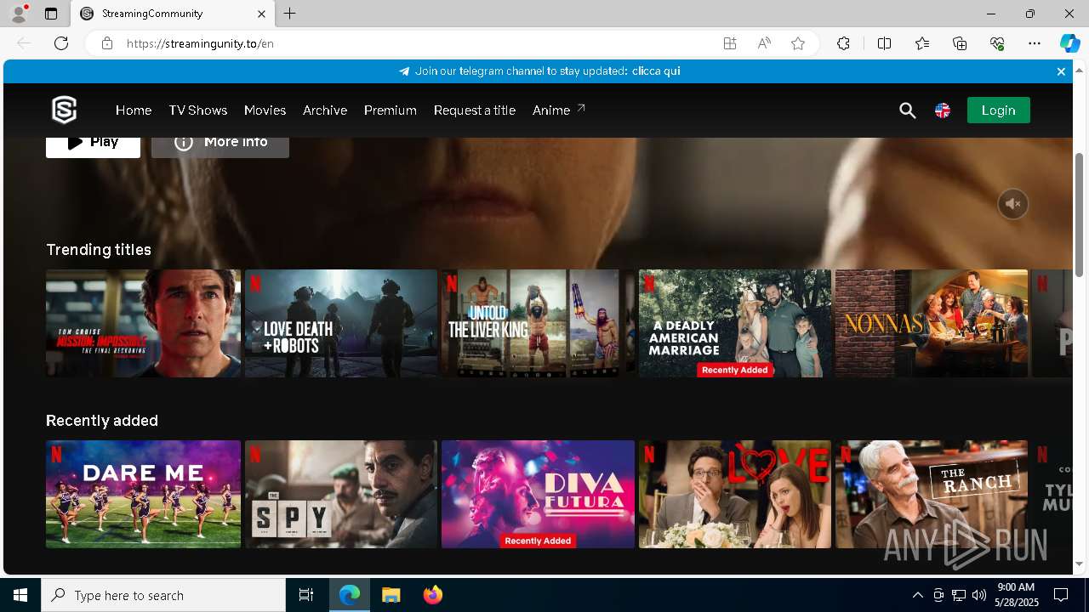View site information lock icon
Image resolution: width=1089 pixels, height=612 pixels.
coord(106,43)
